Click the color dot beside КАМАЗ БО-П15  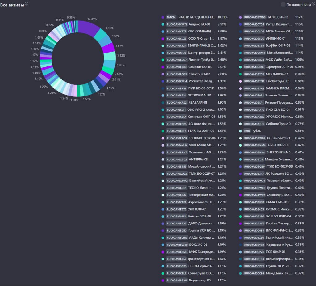[240, 202]
